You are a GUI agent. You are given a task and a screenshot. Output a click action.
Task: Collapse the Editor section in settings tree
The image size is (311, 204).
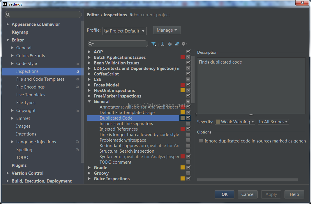pyautogui.click(x=8, y=40)
